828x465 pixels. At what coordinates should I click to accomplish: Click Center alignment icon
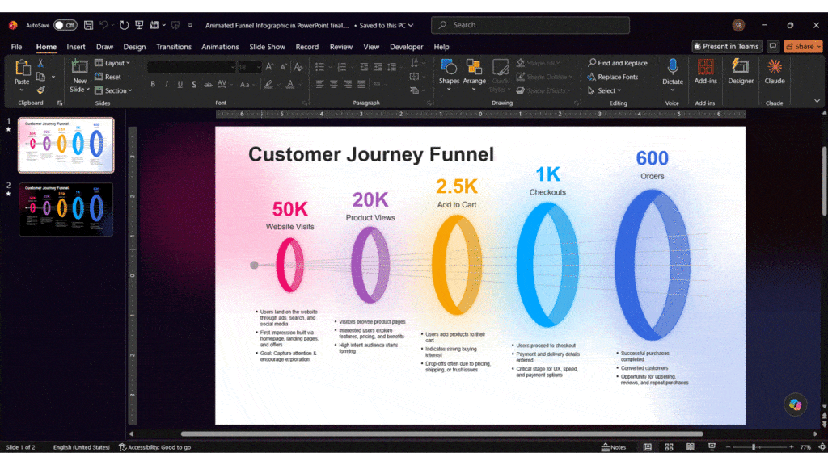point(333,84)
